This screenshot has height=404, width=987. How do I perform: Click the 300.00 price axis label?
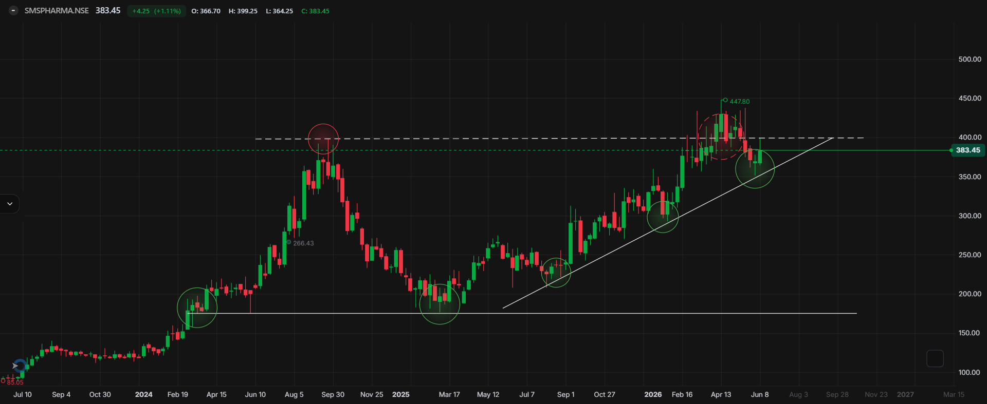(970, 216)
